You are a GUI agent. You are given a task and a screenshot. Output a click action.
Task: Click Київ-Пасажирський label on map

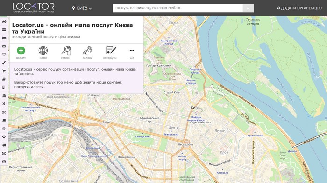[94, 156]
